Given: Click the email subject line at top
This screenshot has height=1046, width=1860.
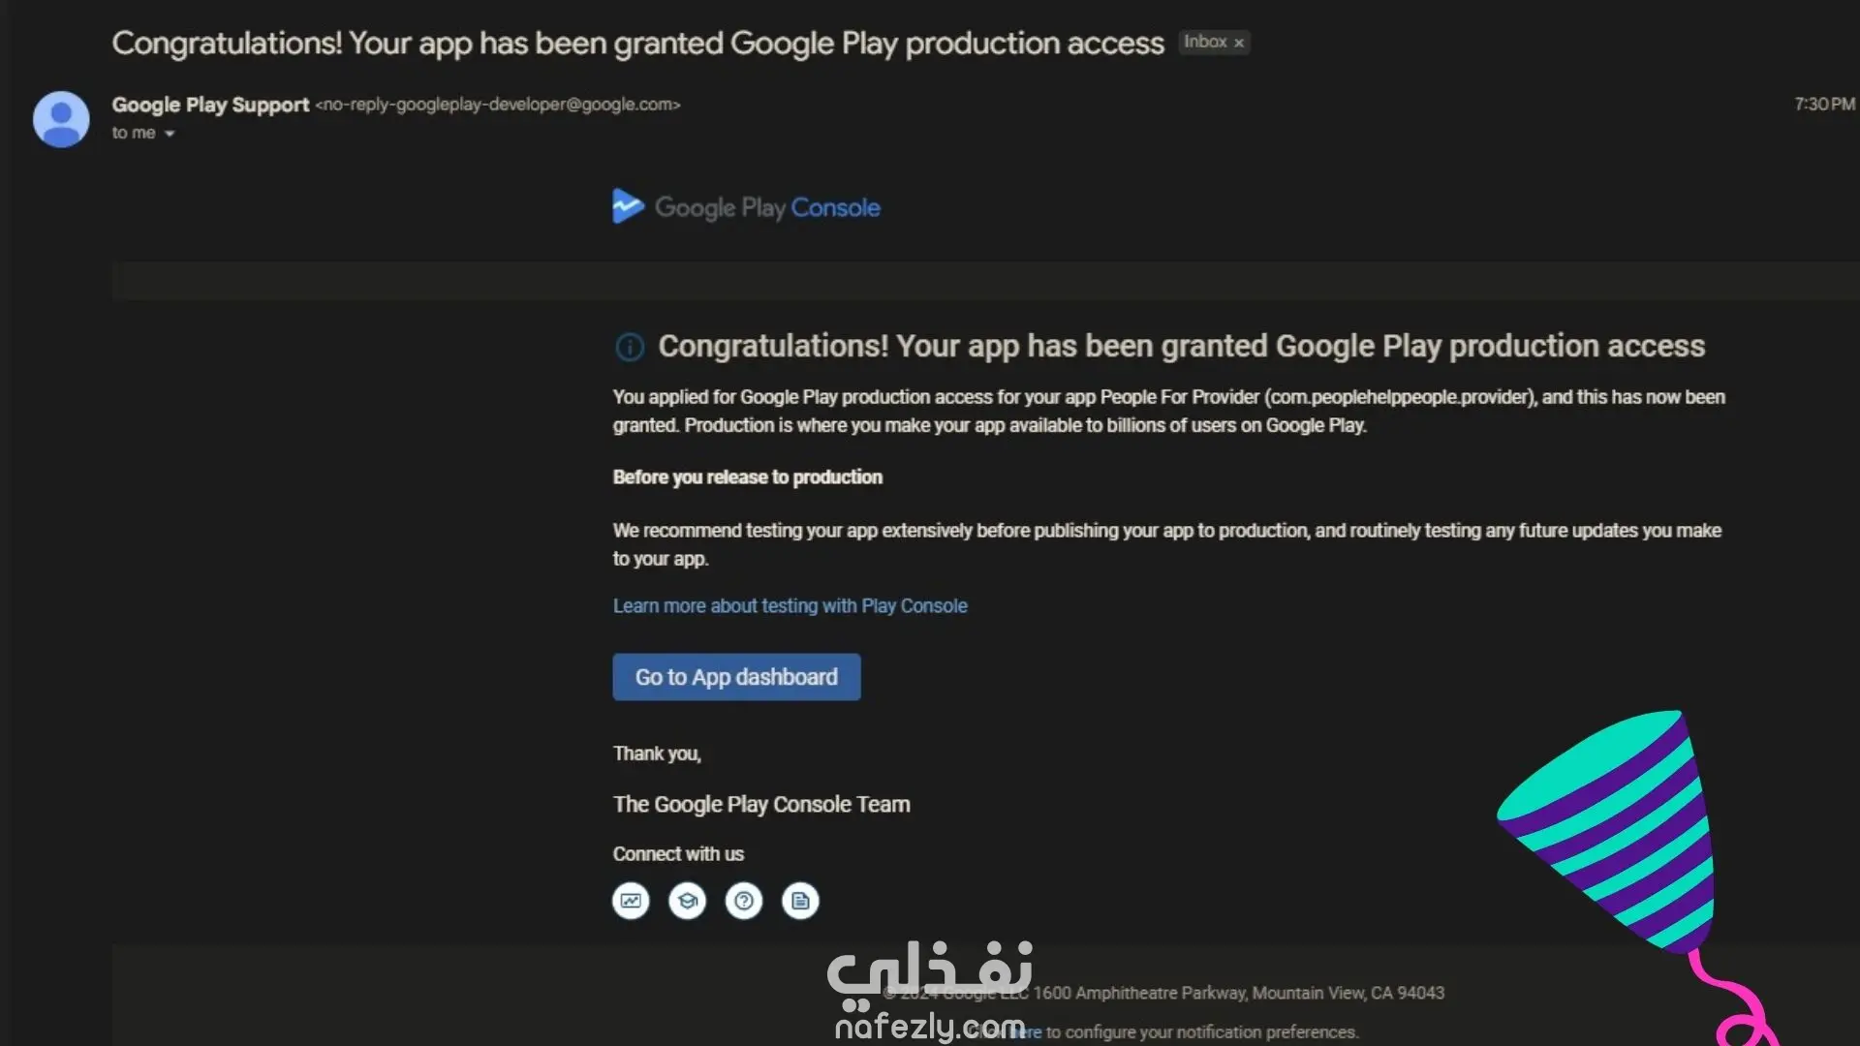Looking at the screenshot, I should (637, 44).
